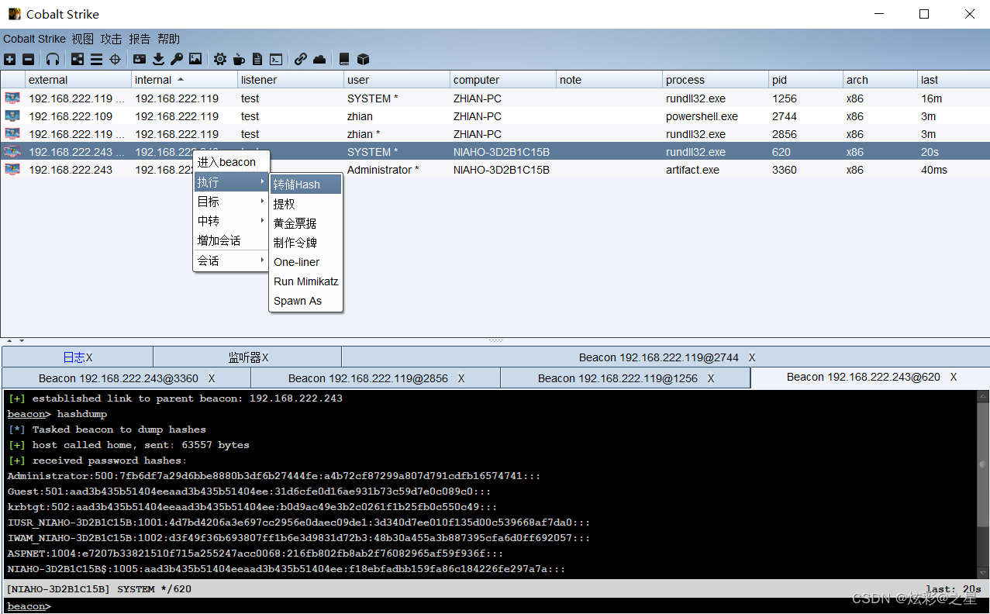The width and height of the screenshot is (990, 614).
Task: Close the Beacon 192.168.222.243@620 tab
Action: 954,377
